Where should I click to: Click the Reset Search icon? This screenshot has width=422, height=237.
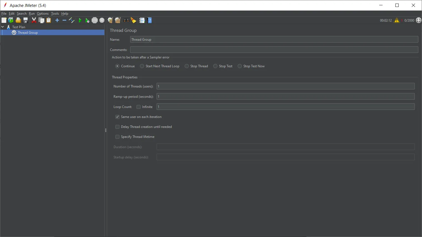point(134,20)
